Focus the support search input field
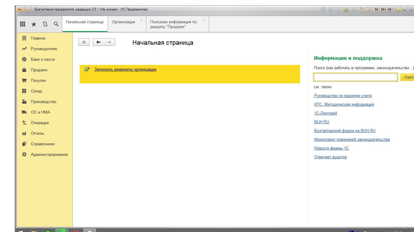The image size is (414, 232). point(356,77)
